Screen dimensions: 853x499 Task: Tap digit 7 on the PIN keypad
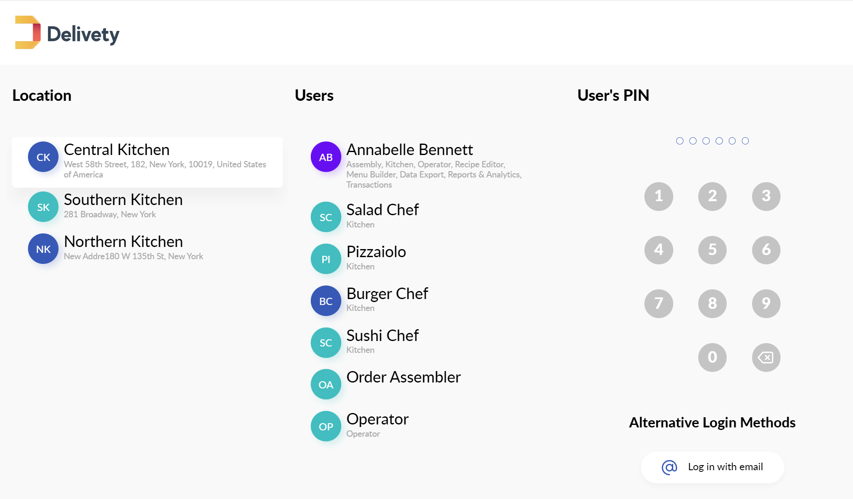point(658,303)
